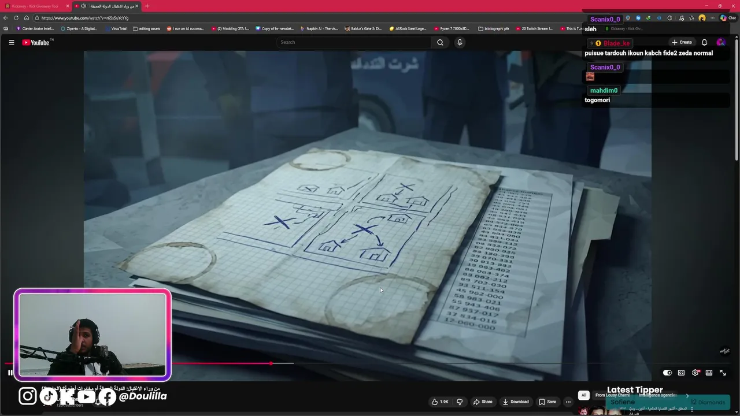Open VirusTotal bookmark
Viewport: 740px width, 416px height.
(116, 28)
